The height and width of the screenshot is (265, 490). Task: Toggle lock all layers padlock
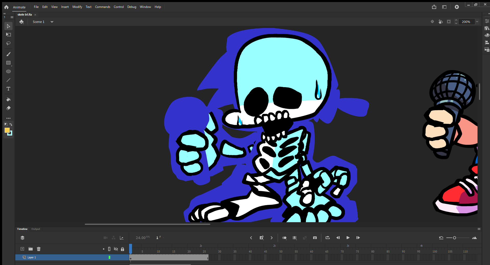pos(122,249)
